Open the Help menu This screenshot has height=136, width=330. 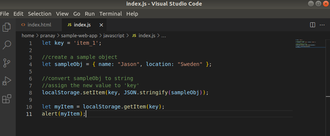click(x=132, y=14)
